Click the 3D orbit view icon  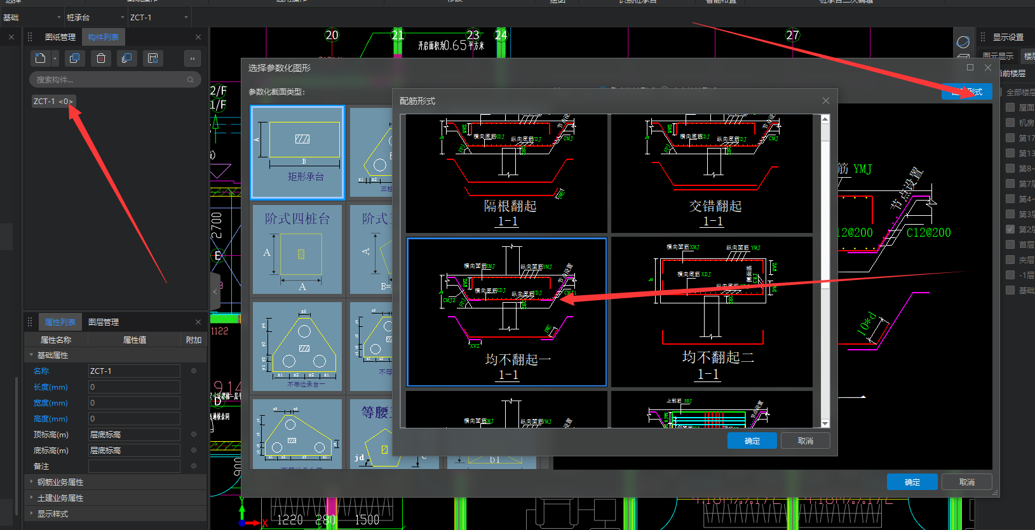[x=963, y=43]
